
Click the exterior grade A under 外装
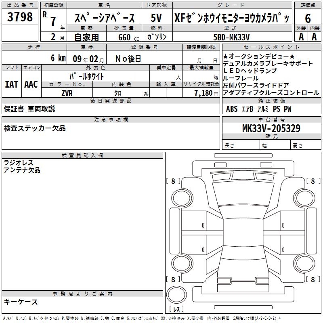[300, 37]
